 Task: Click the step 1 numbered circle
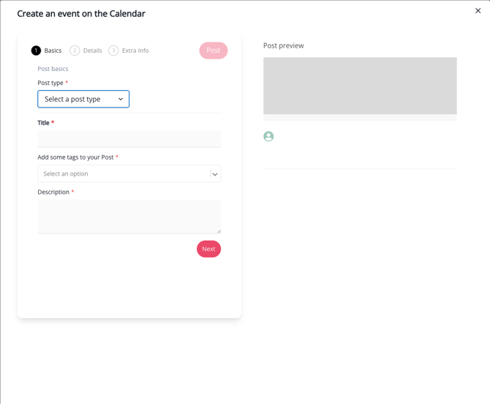click(36, 50)
